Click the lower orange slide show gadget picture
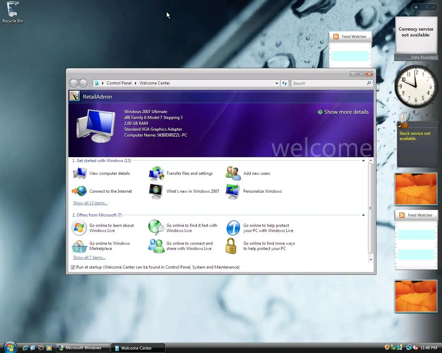 (x=416, y=296)
